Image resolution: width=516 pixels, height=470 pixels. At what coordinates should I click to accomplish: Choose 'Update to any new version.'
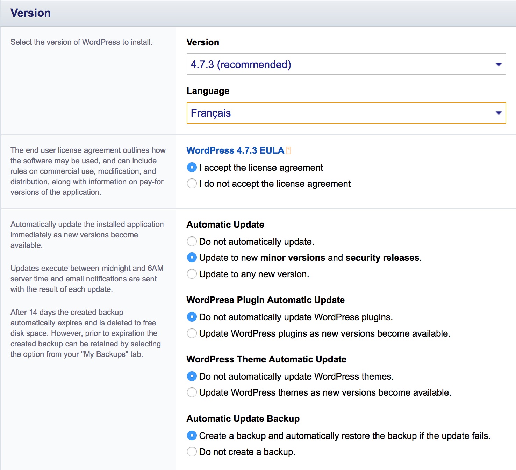(x=192, y=274)
